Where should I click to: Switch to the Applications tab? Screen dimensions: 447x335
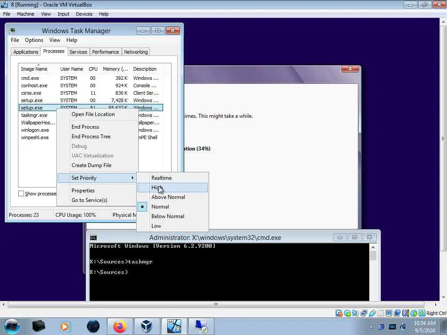tap(26, 52)
